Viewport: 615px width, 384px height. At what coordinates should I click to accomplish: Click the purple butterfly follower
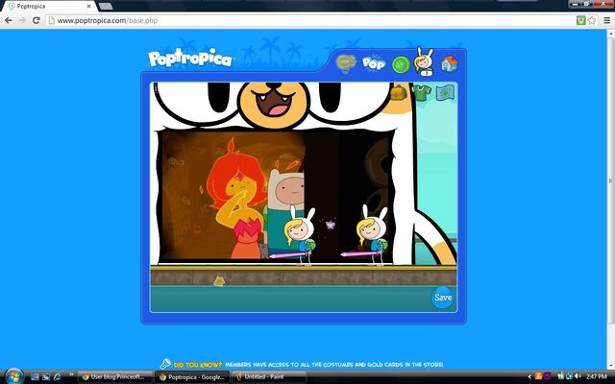pyautogui.click(x=331, y=225)
